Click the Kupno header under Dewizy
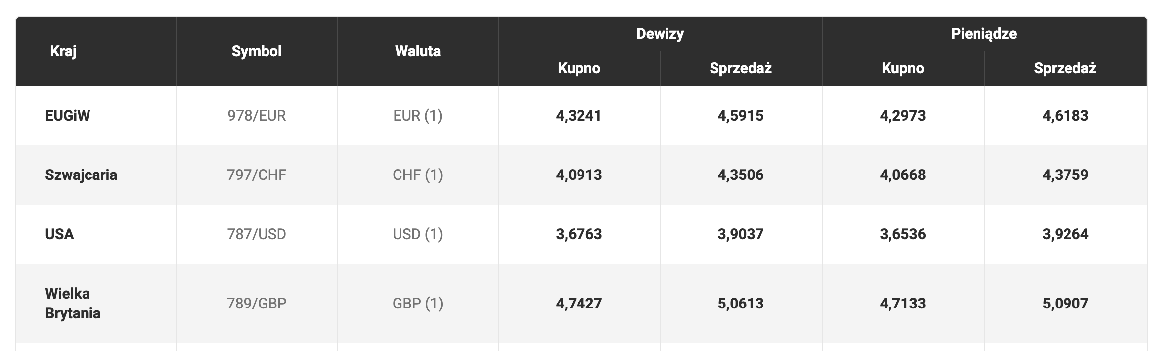The height and width of the screenshot is (351, 1156). click(x=579, y=68)
